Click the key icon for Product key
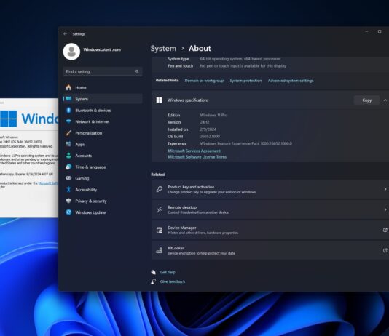 coord(159,189)
